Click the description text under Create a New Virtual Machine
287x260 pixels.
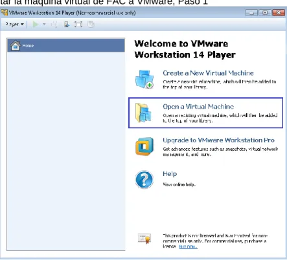tap(220, 84)
